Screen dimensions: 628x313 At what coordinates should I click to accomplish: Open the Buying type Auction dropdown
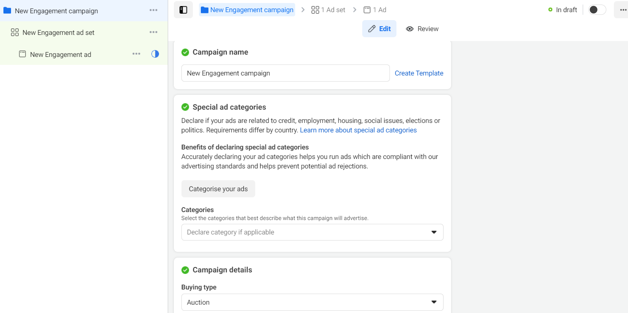[312, 302]
